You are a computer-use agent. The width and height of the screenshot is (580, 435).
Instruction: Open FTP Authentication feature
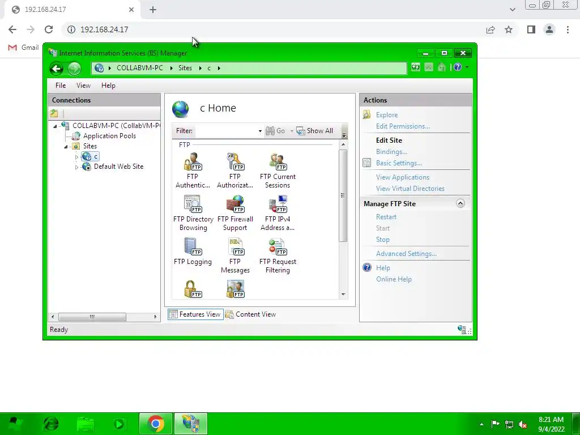pyautogui.click(x=193, y=170)
